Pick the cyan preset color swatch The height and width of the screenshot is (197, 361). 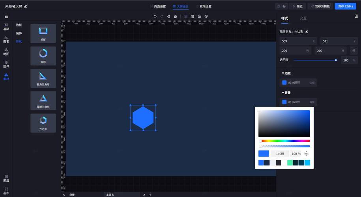click(307, 163)
